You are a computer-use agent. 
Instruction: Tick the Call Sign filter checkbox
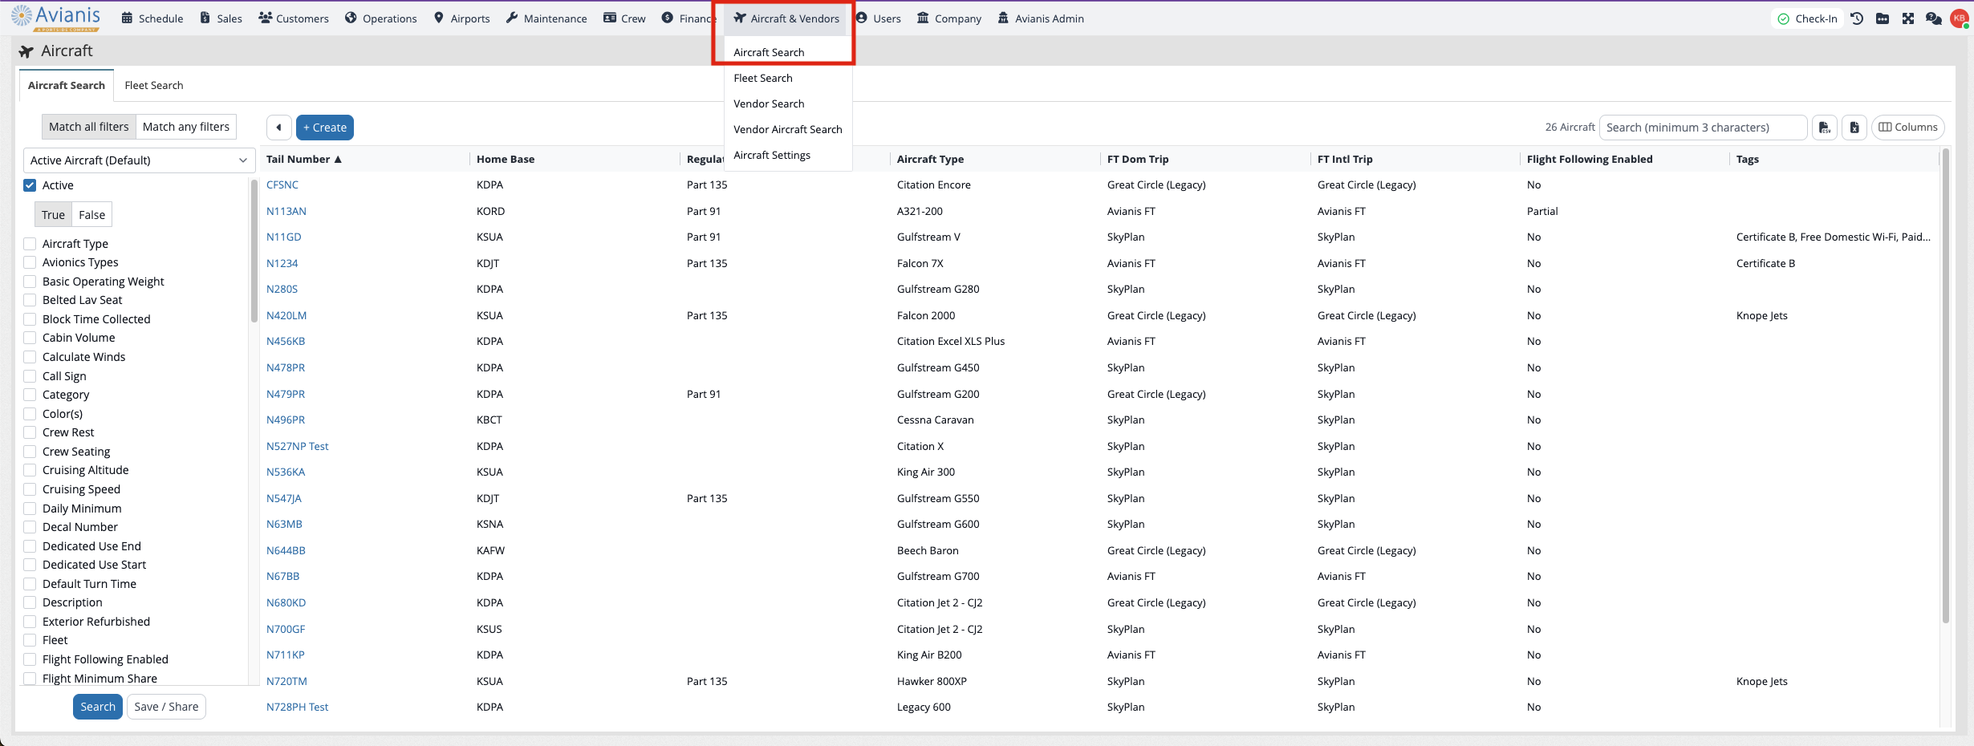point(30,376)
